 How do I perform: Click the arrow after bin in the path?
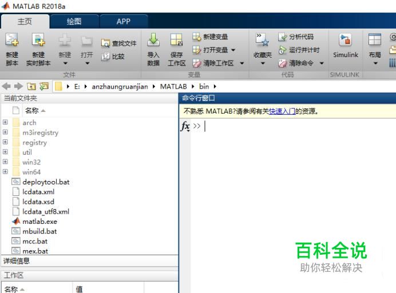[215, 86]
